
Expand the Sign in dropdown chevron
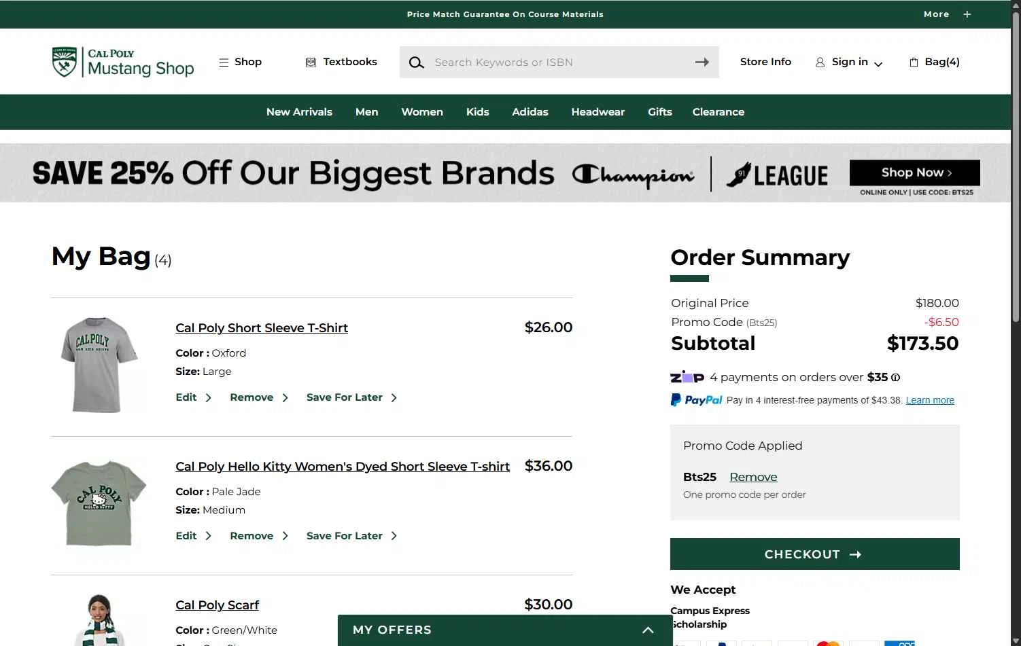pos(878,64)
